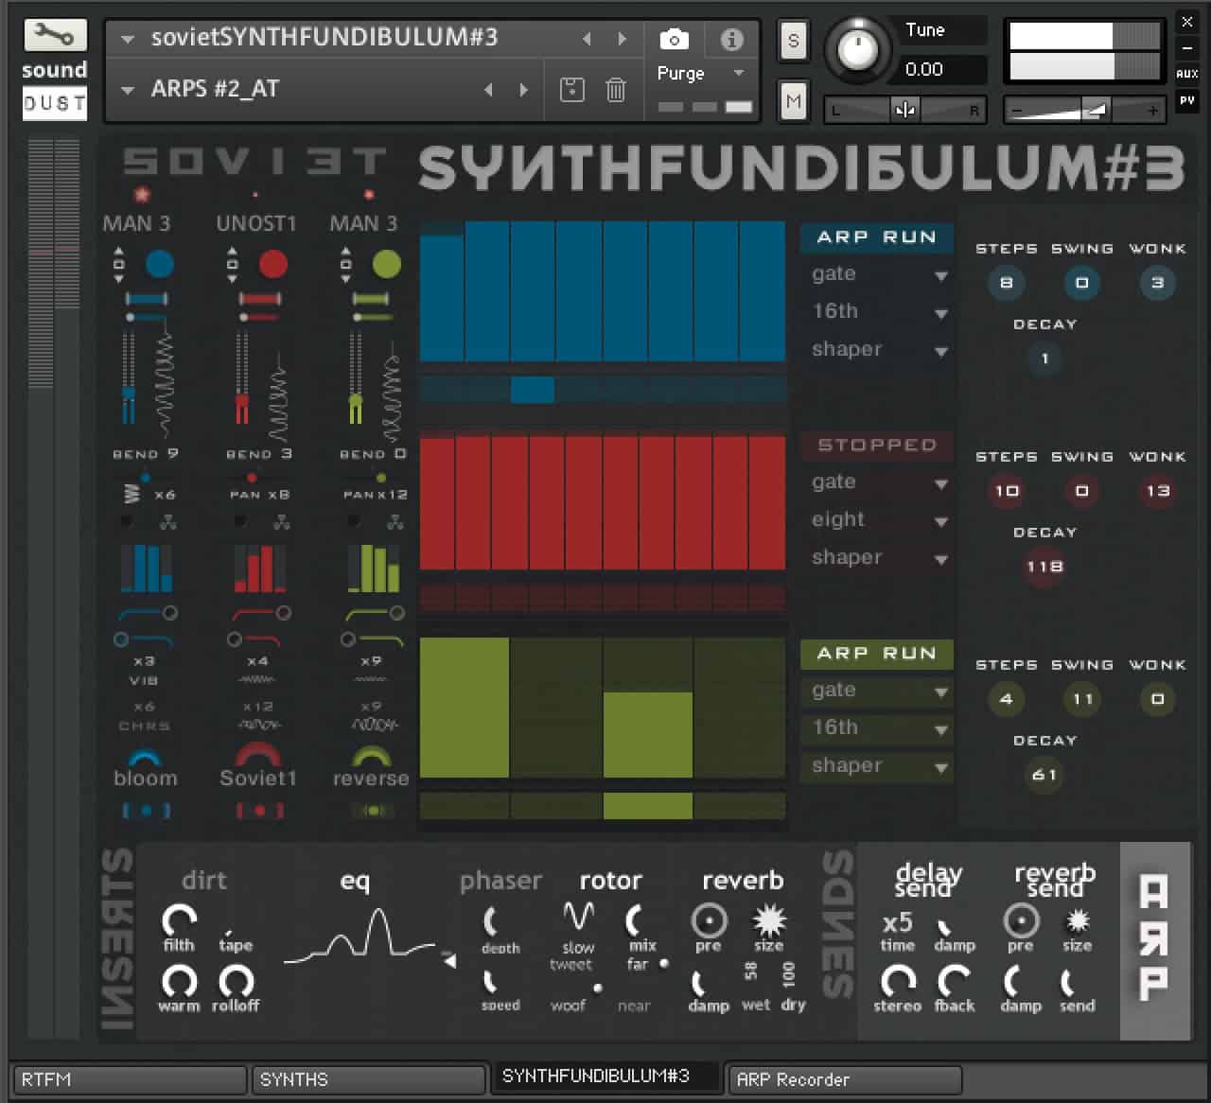This screenshot has width=1211, height=1103.
Task: Toggle the M mute button
Action: click(793, 101)
